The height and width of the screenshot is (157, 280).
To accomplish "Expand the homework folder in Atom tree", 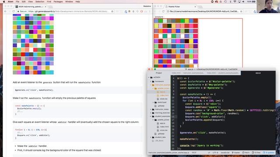I will (x=151, y=82).
